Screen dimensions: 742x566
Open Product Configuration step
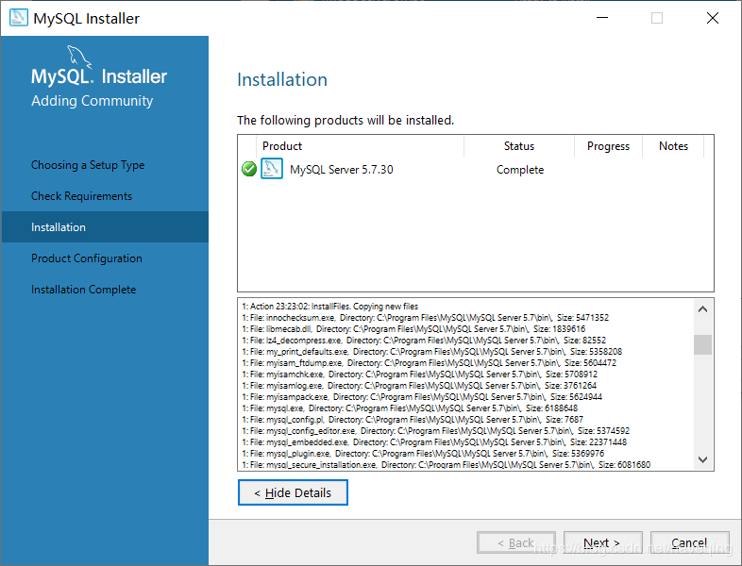click(x=87, y=258)
